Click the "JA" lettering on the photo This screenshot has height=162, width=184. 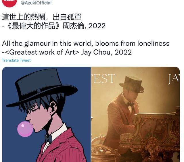click(x=174, y=79)
